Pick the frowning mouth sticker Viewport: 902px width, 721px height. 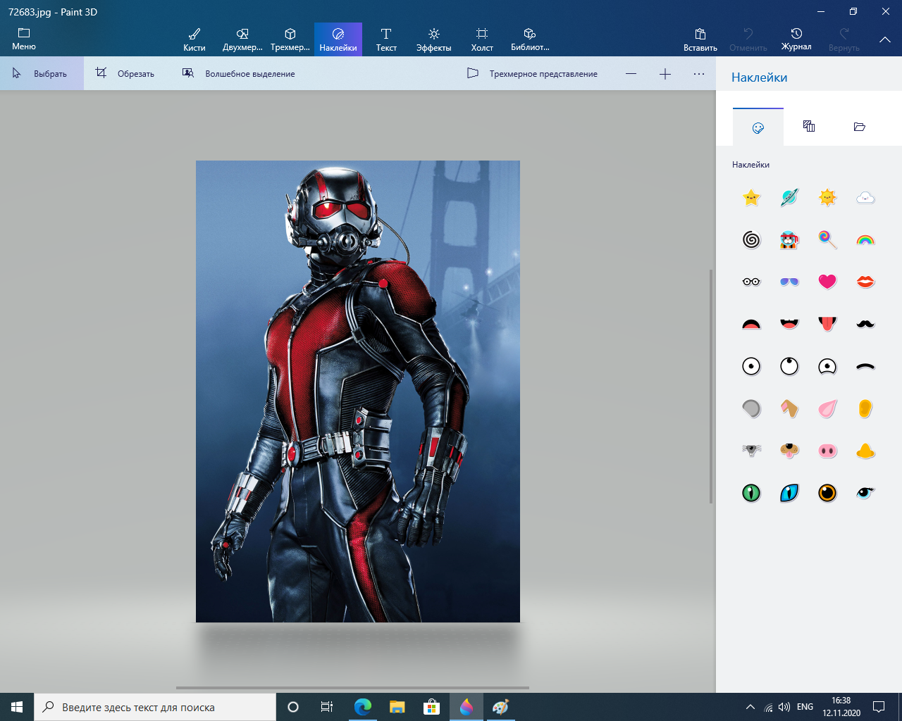[x=752, y=324]
